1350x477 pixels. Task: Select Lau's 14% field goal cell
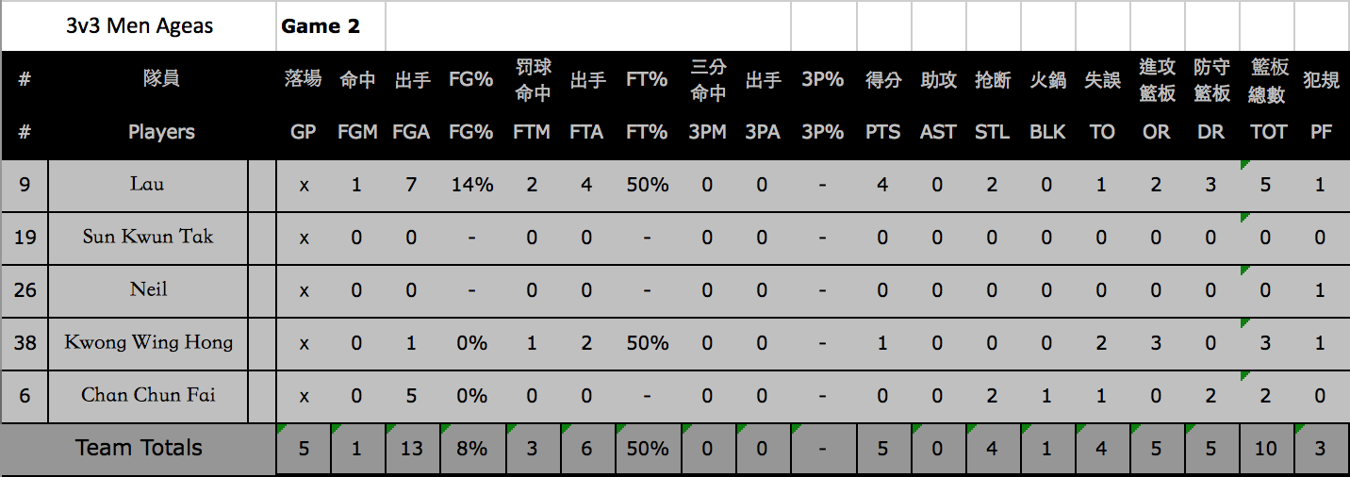click(x=470, y=186)
